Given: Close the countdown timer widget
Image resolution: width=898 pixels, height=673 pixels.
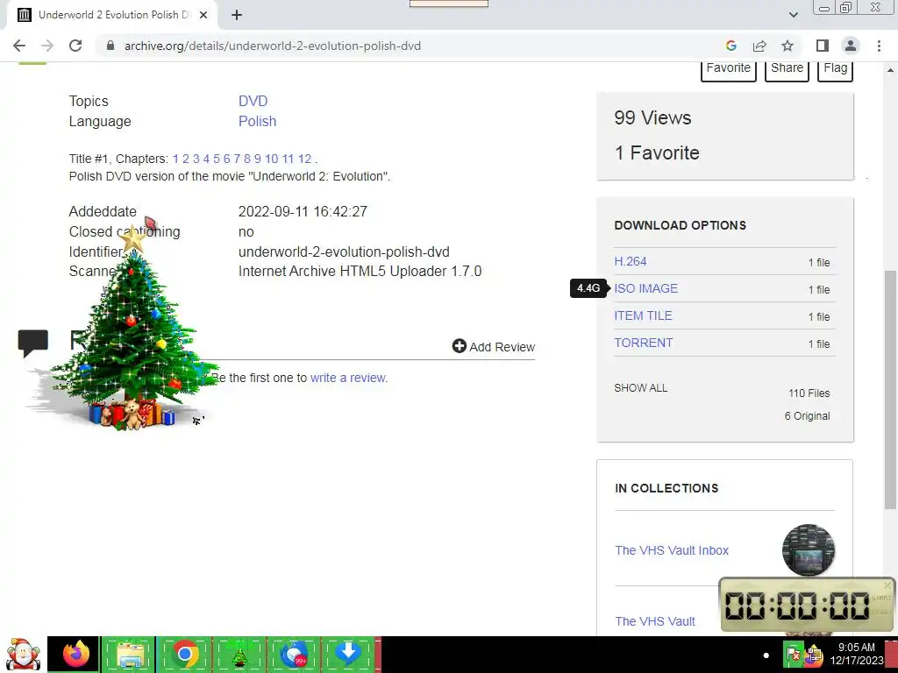Looking at the screenshot, I should tap(887, 584).
